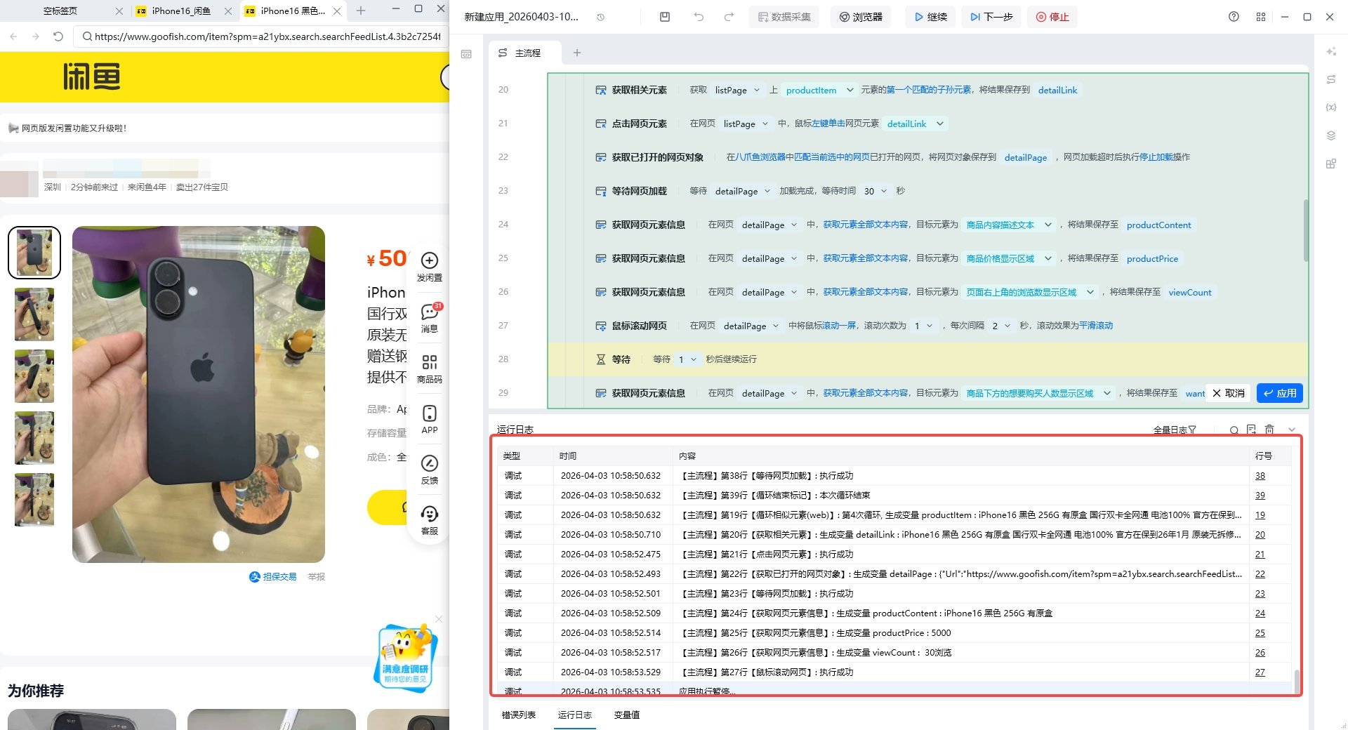Expand 商品内容描述文本 target dropdown in step 24

point(1048,225)
